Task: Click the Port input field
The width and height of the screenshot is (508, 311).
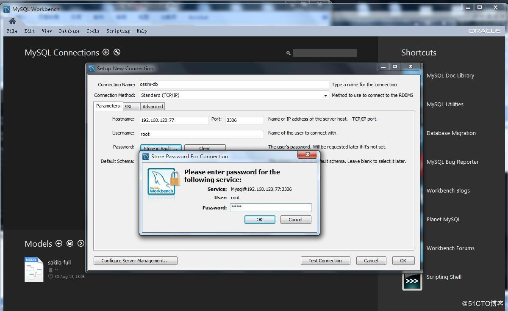Action: click(244, 120)
